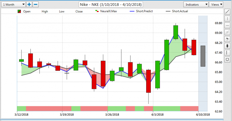The image size is (232, 121).
Task: Click the 3/26/2018 date axis label
Action: [x=112, y=115]
